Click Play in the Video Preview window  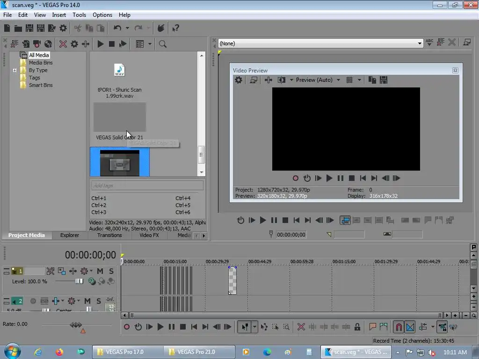(329, 178)
